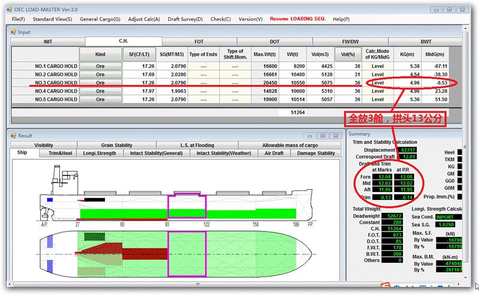This screenshot has width=479, height=295.
Task: Select the highlighted No.3 hold in ship profile
Action: tap(187, 206)
